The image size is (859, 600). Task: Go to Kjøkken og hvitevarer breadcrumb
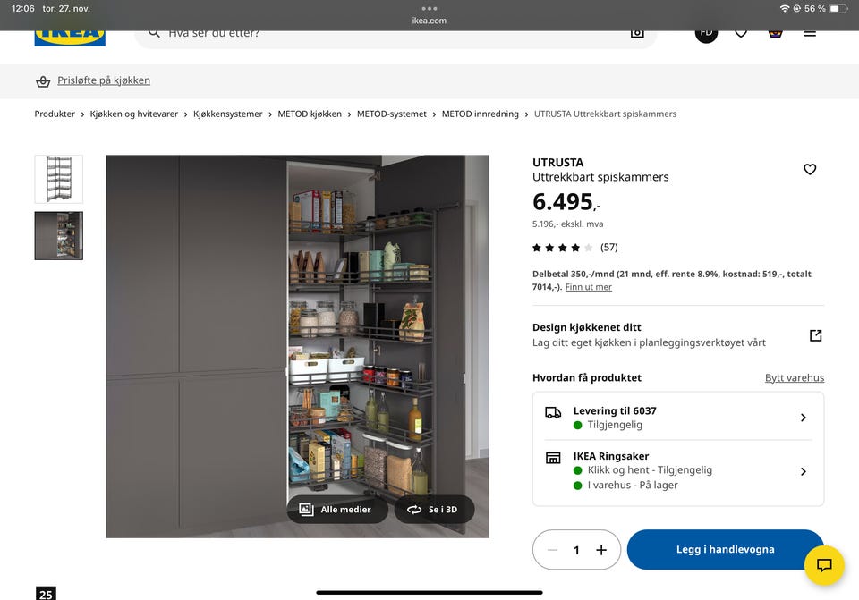coord(133,114)
